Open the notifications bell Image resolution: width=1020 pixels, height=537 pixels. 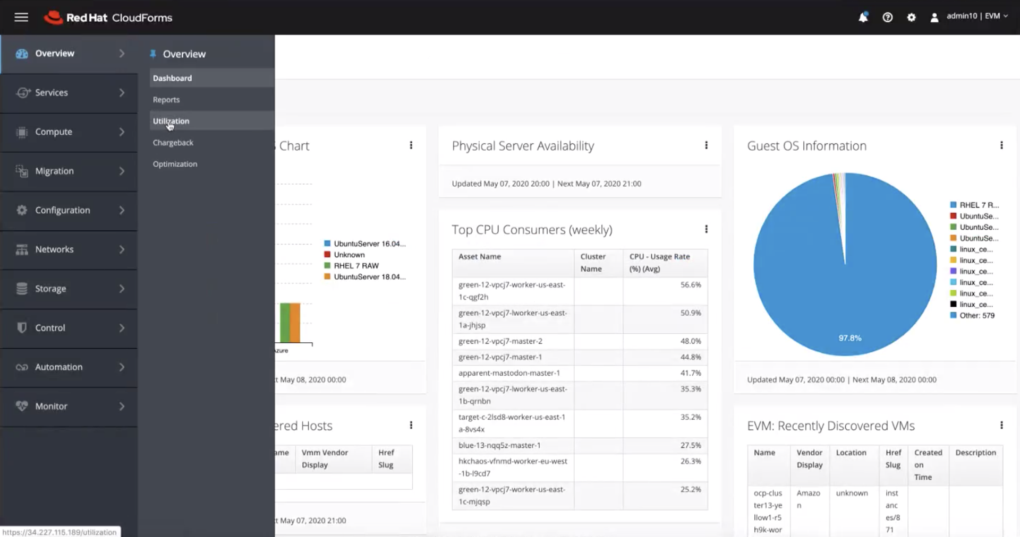[x=863, y=17]
